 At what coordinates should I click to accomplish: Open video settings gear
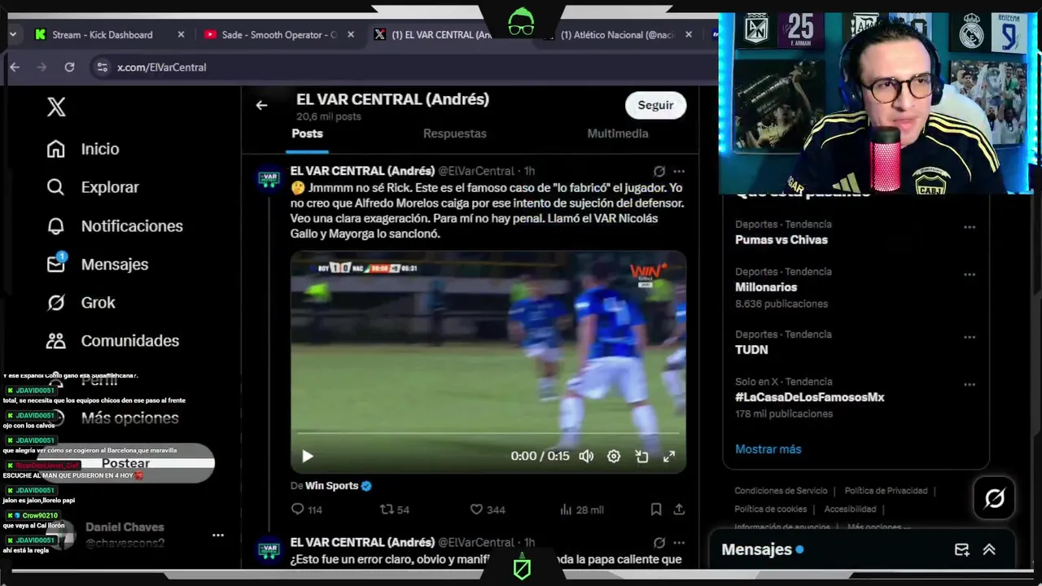(x=614, y=457)
